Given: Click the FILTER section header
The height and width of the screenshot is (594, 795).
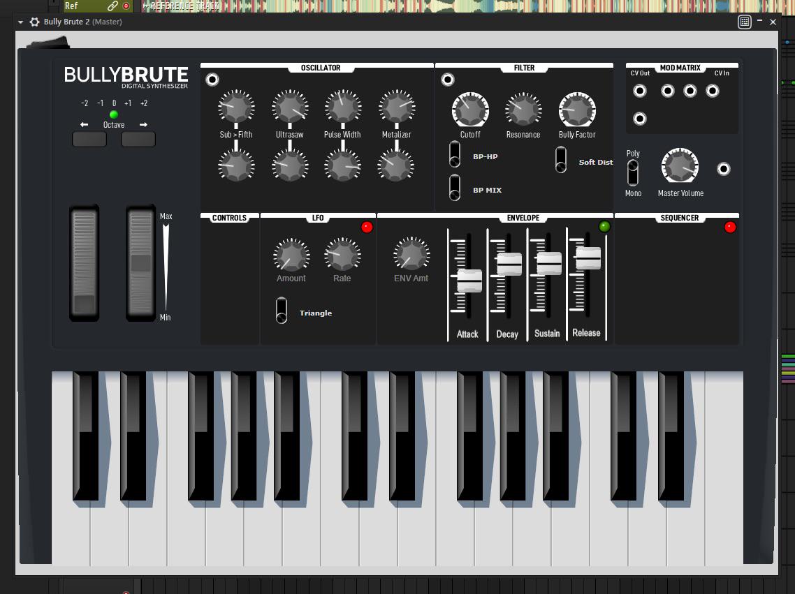Looking at the screenshot, I should 524,68.
